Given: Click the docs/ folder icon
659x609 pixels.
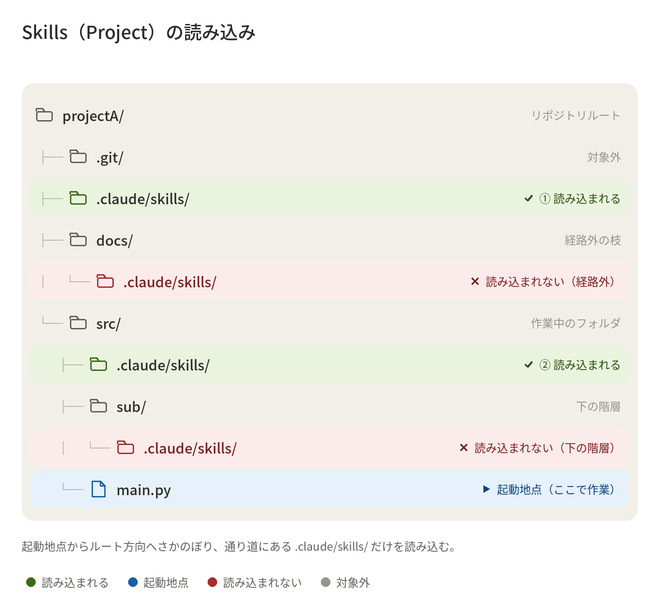Looking at the screenshot, I should pos(78,240).
